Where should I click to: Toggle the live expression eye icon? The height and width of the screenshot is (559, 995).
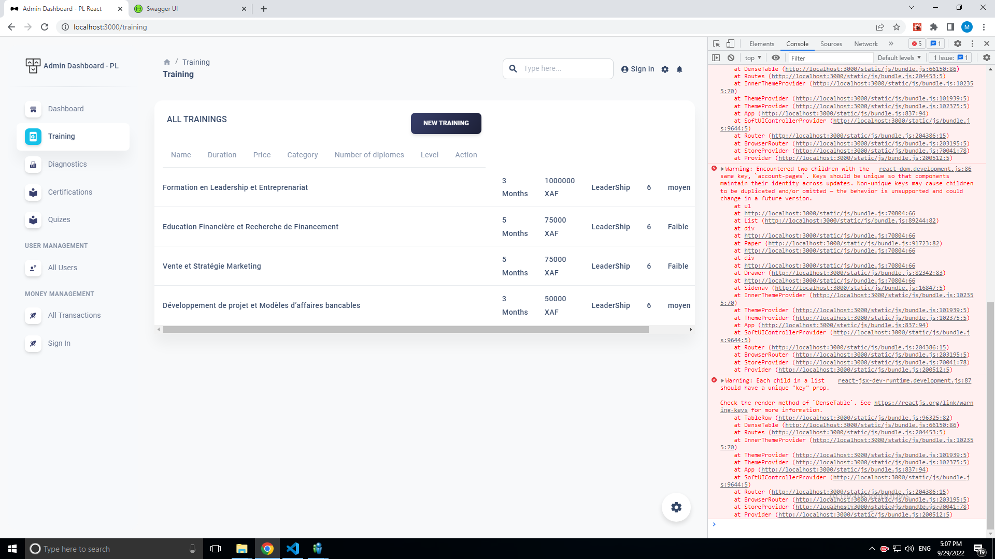coord(775,58)
